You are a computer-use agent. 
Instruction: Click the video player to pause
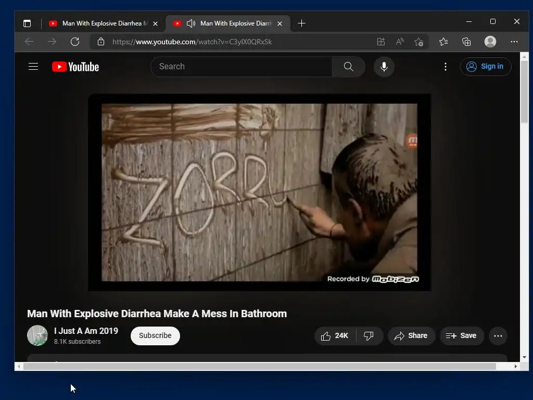pos(259,192)
